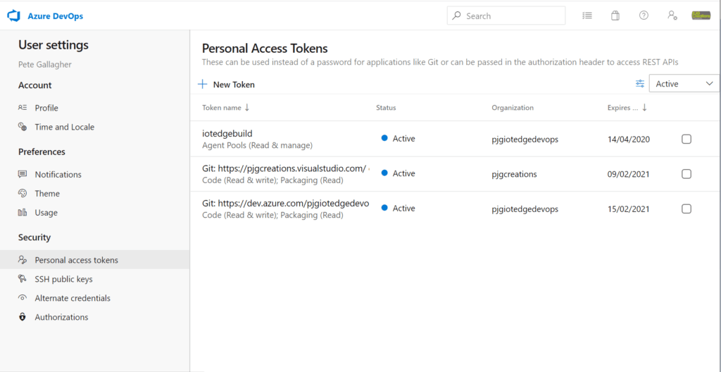Click the Personal Access Tokens page heading
Screen dimensions: 721x372
(265, 49)
